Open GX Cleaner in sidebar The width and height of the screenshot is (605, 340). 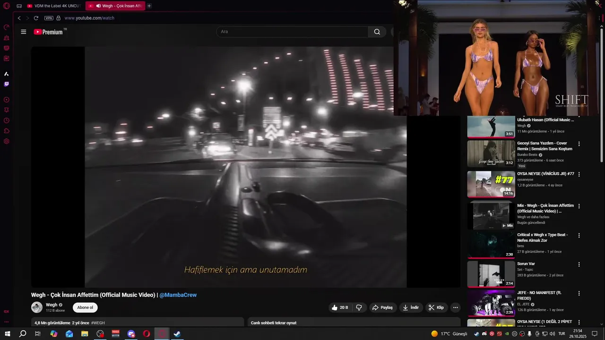[7, 38]
